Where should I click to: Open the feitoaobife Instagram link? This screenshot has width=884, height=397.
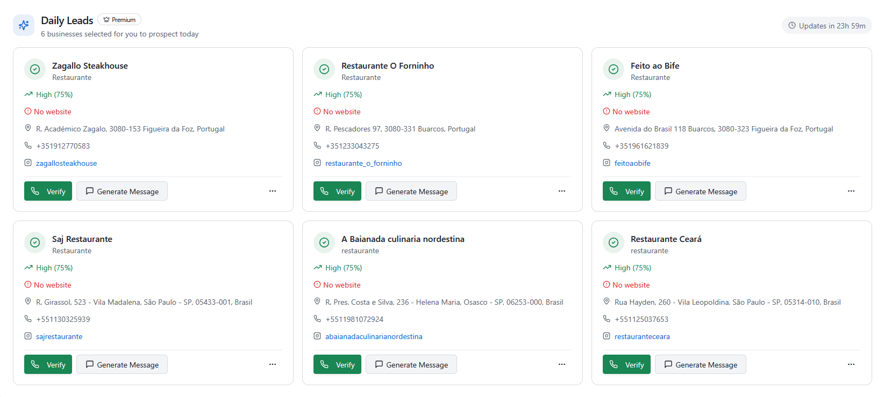632,163
